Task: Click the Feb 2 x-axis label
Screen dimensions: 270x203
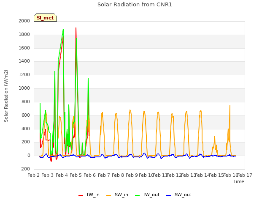Action: coord(34,175)
